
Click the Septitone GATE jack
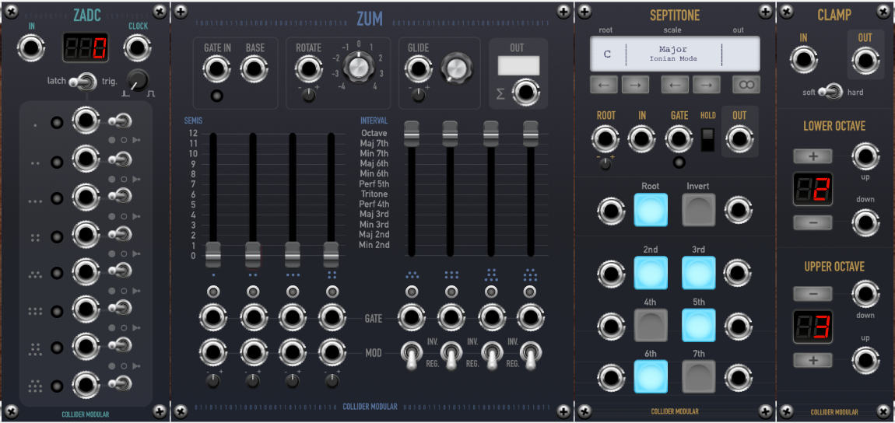coord(679,139)
